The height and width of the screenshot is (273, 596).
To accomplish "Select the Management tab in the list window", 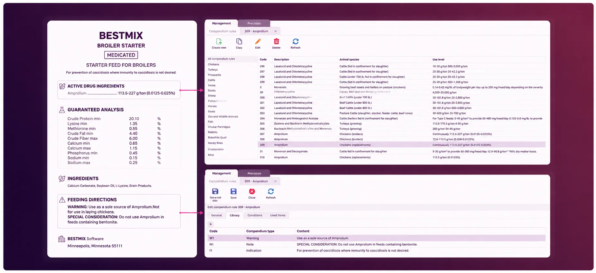I will (x=221, y=23).
